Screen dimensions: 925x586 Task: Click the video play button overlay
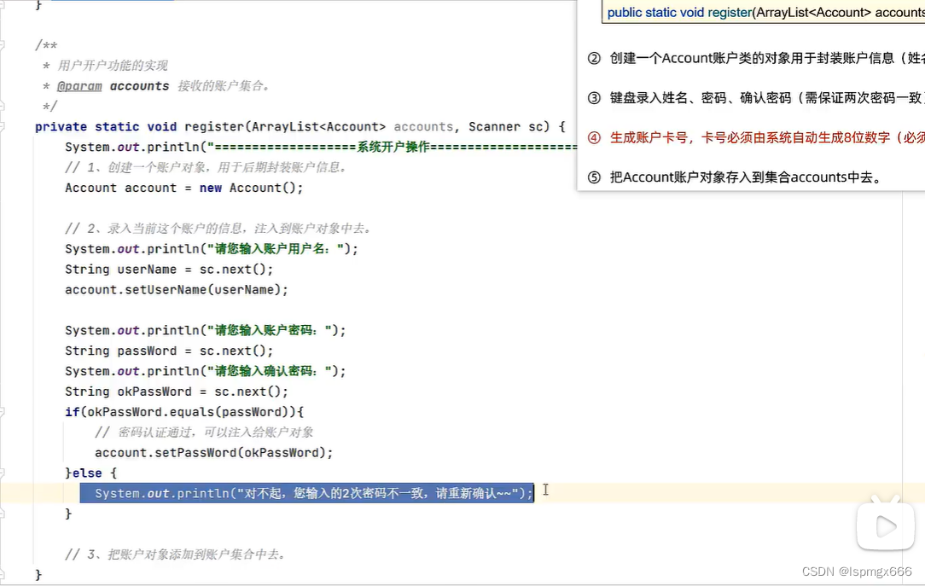(885, 525)
